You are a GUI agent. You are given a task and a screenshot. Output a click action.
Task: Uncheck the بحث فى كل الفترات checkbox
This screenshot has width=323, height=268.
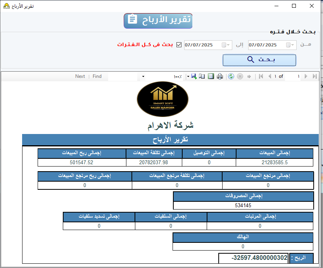click(x=179, y=45)
